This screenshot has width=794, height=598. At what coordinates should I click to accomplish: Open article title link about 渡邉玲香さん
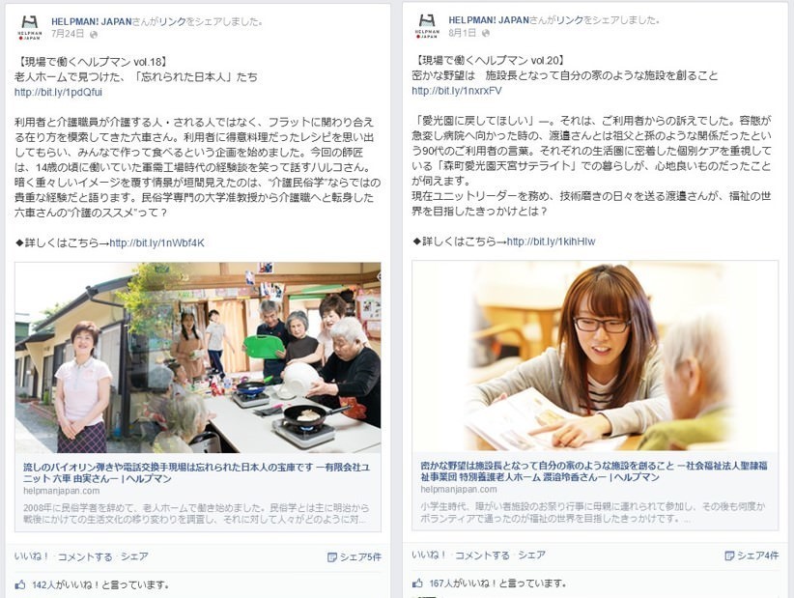click(594, 470)
